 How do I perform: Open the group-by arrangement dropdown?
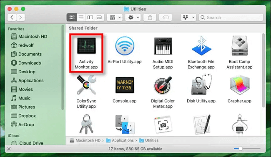pos(115,17)
